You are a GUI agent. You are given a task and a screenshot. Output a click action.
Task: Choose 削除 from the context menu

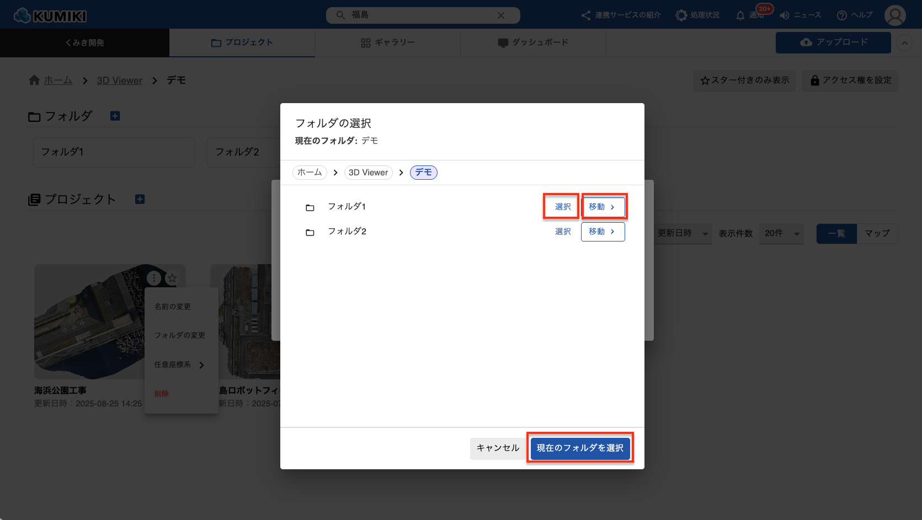click(x=162, y=394)
